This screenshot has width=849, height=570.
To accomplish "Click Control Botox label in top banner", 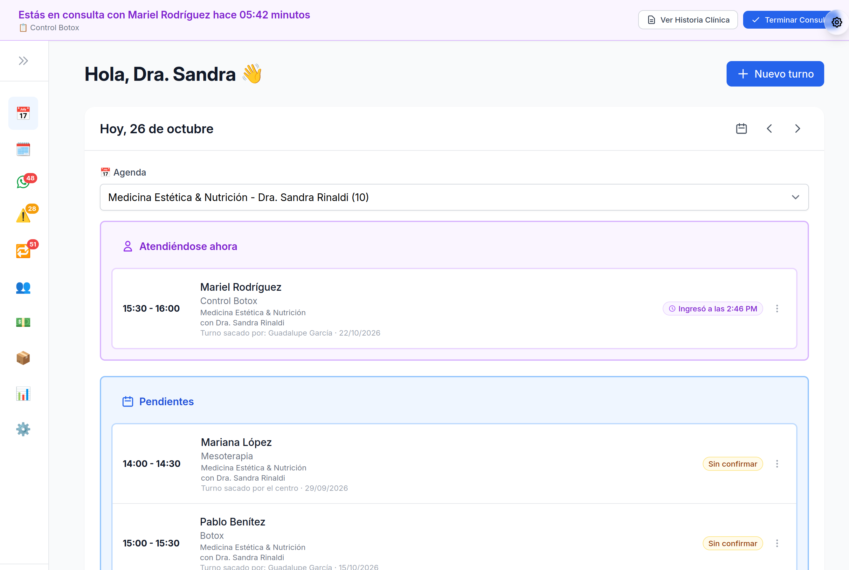I will [54, 28].
